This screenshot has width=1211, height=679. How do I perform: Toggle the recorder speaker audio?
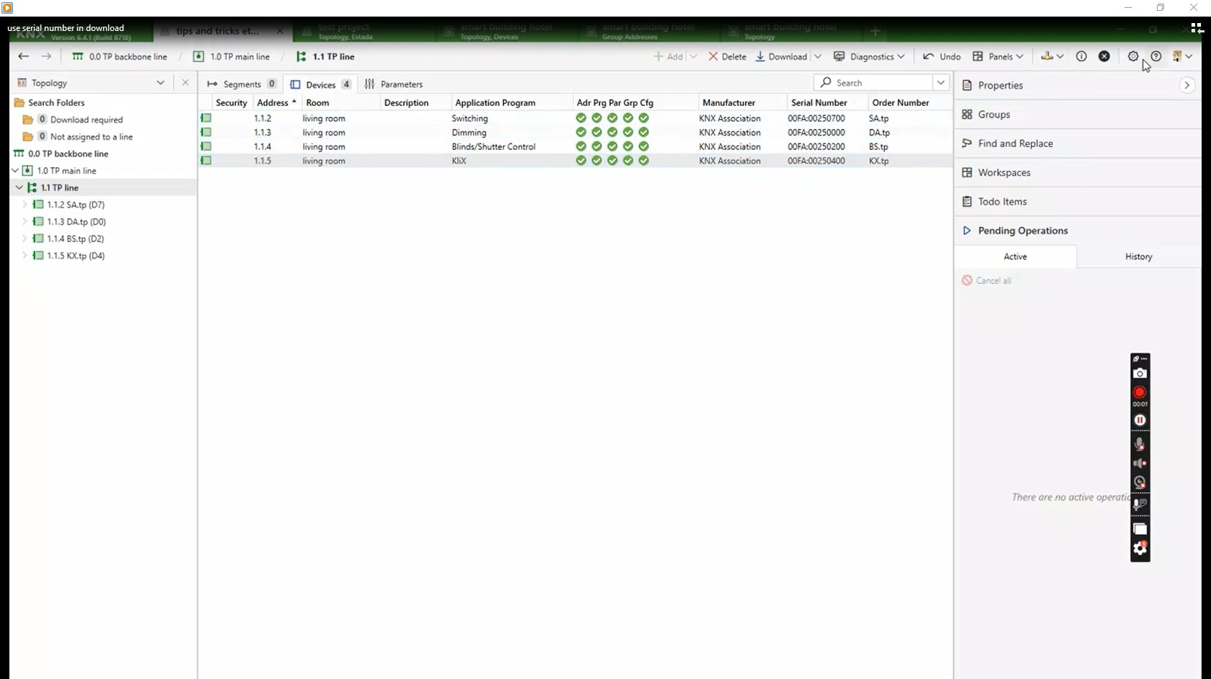click(1140, 463)
